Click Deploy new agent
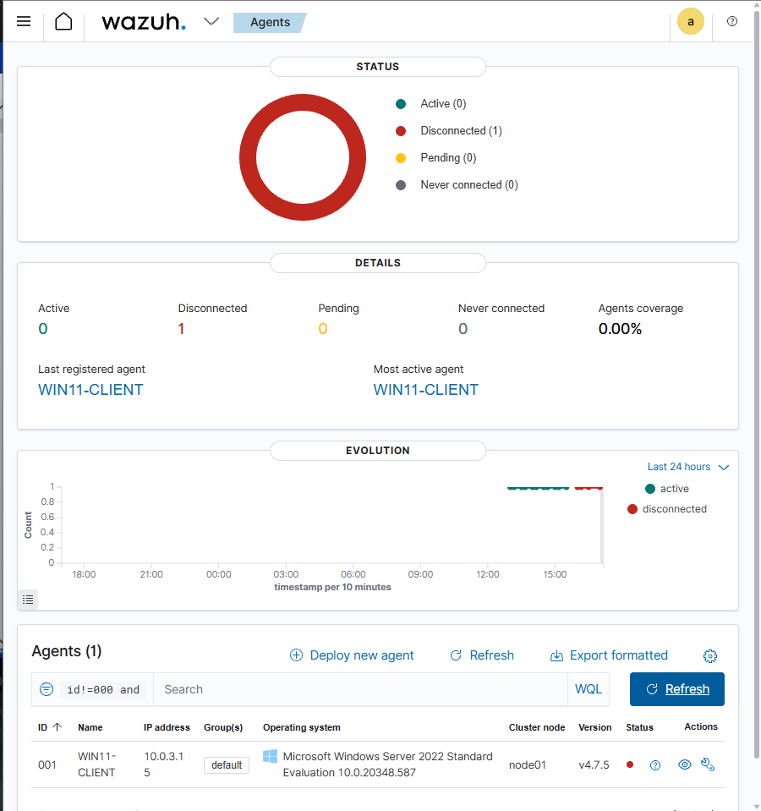Image resolution: width=761 pixels, height=811 pixels. pos(352,655)
